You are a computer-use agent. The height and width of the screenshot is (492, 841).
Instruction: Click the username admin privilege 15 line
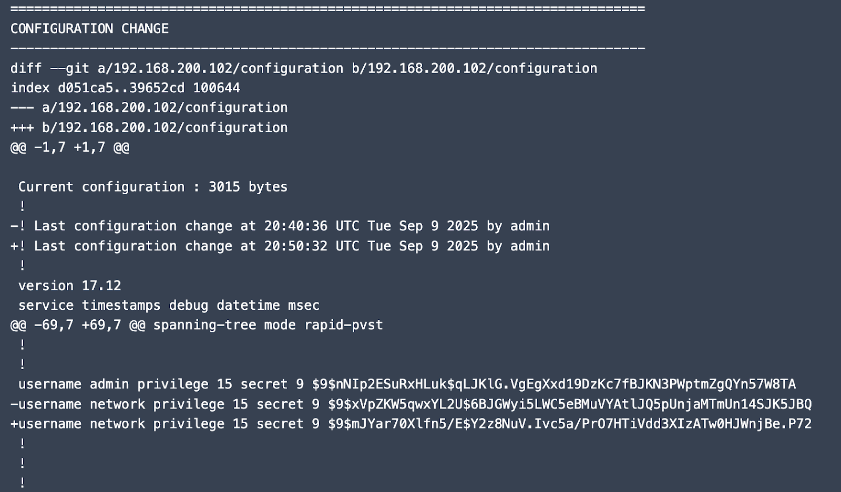pos(406,384)
